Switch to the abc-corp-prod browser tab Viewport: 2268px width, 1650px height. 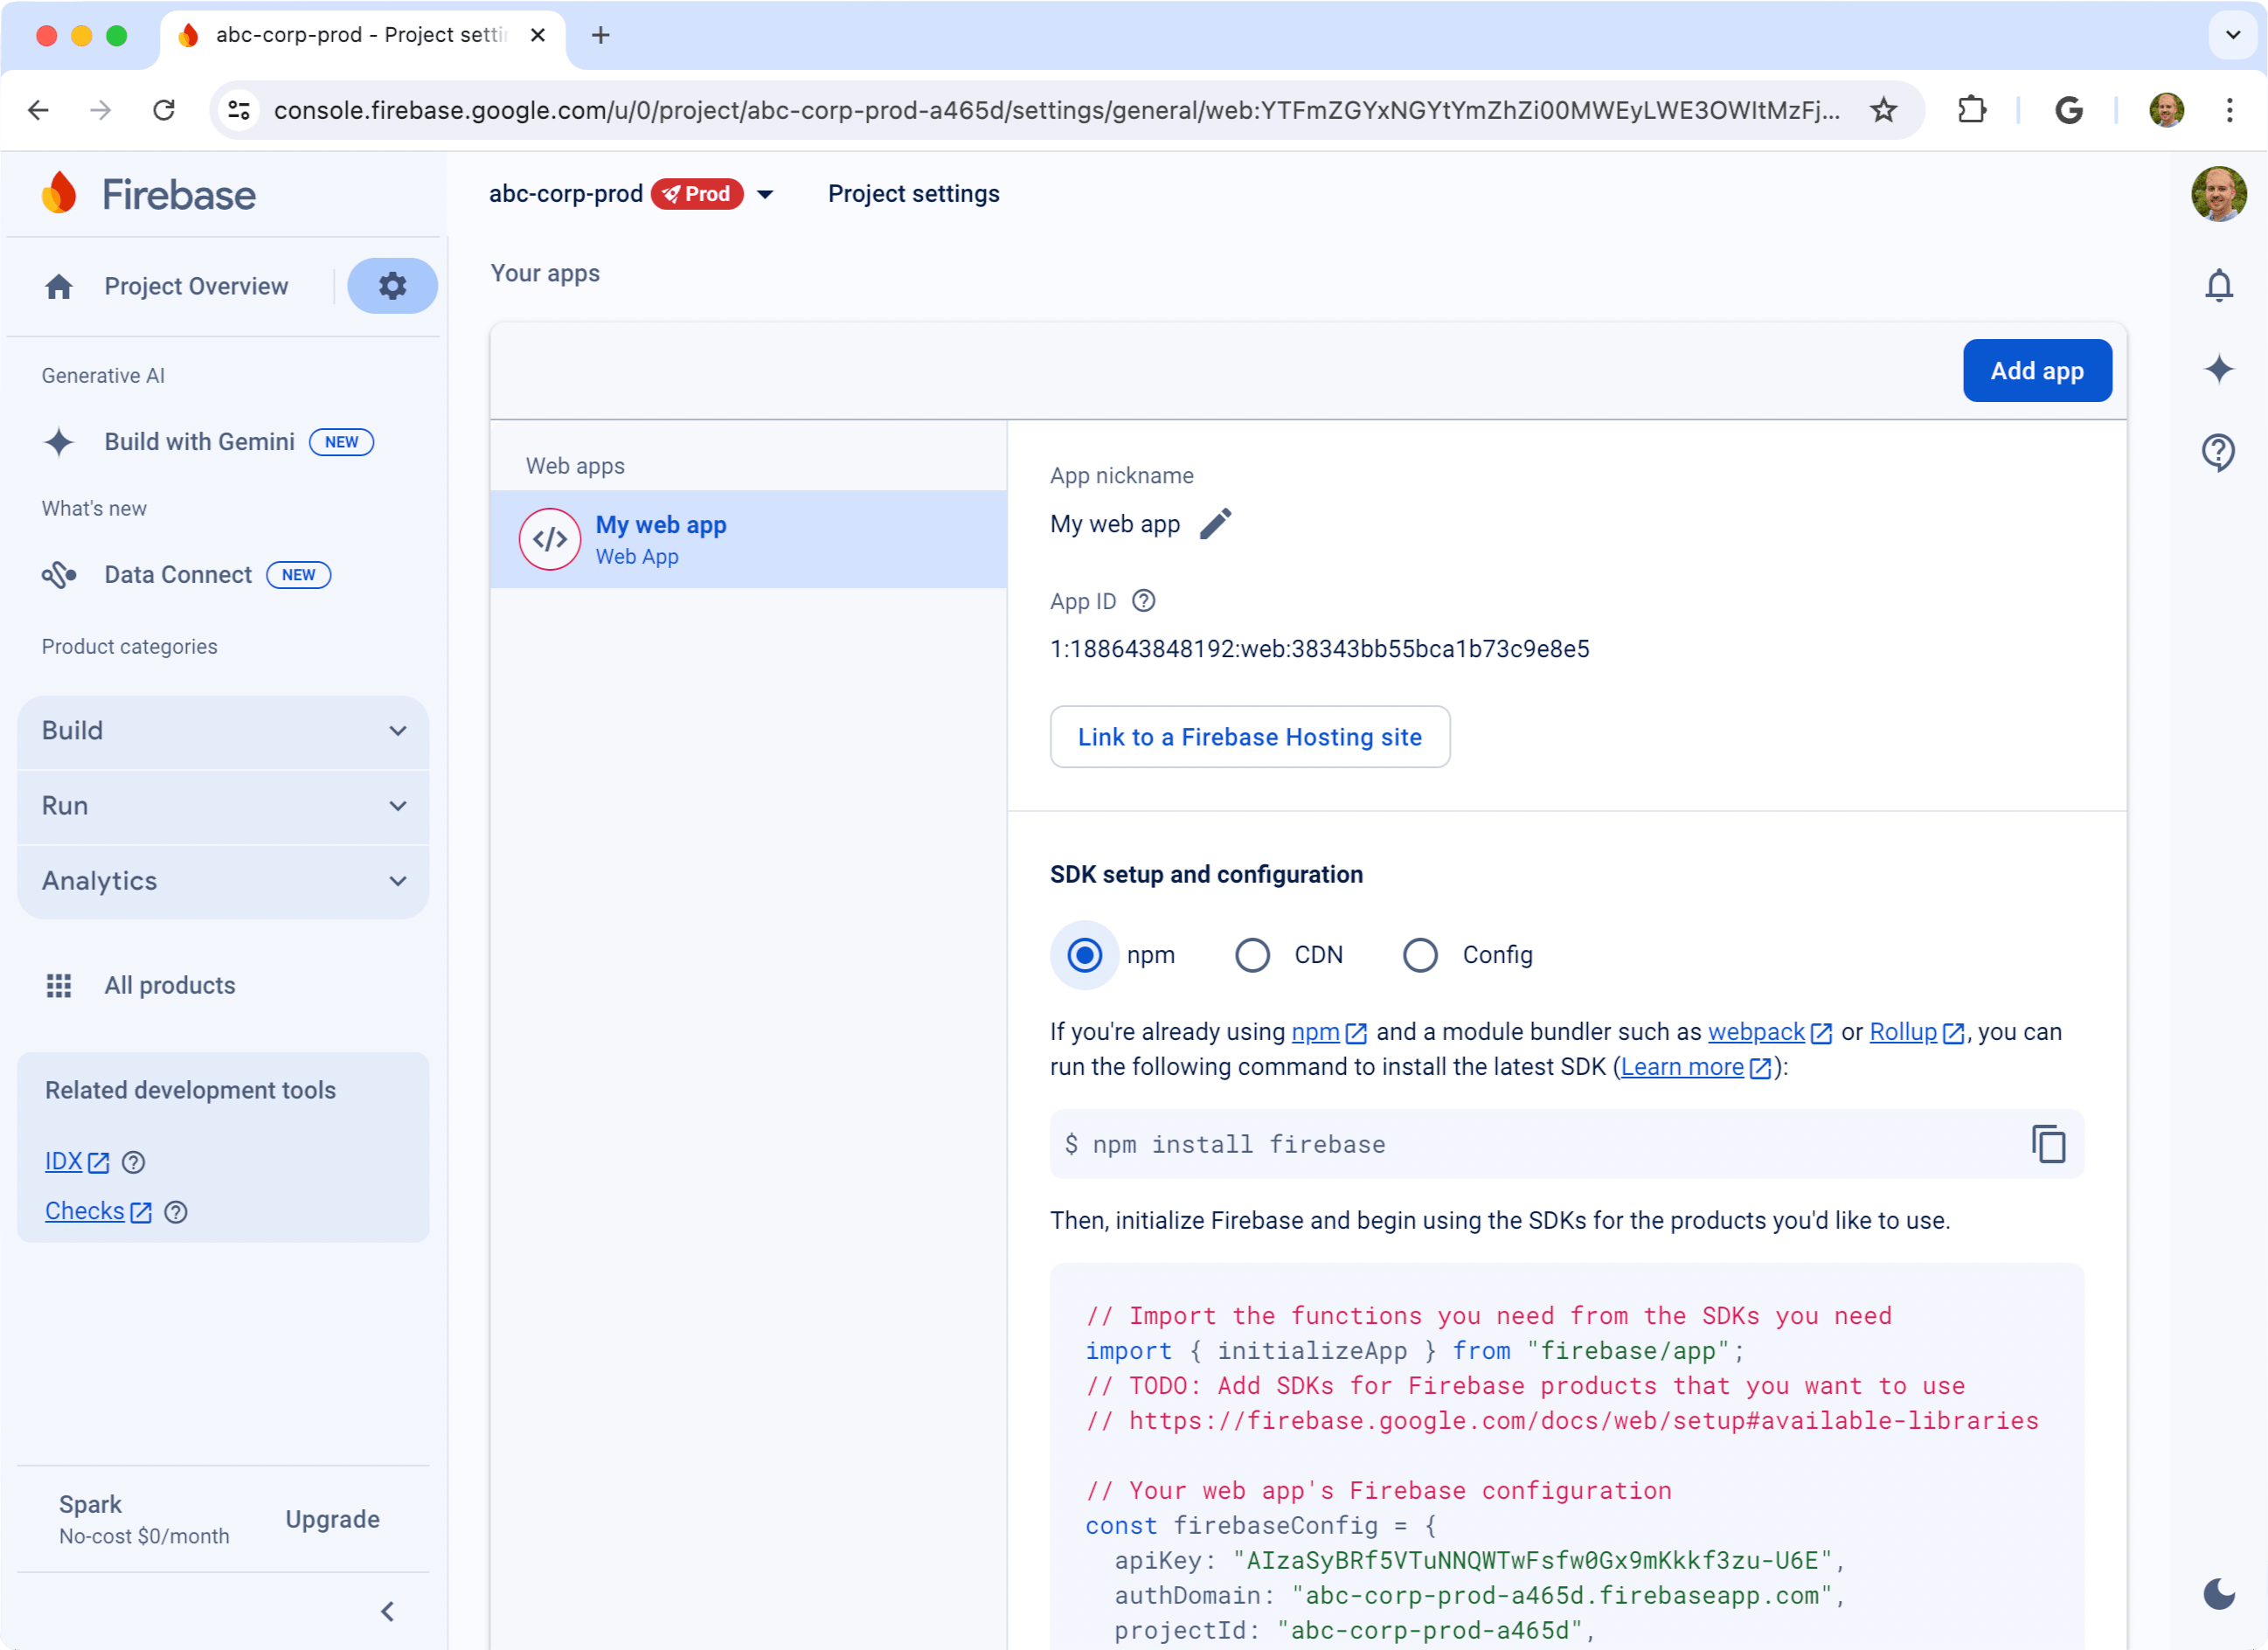(362, 35)
